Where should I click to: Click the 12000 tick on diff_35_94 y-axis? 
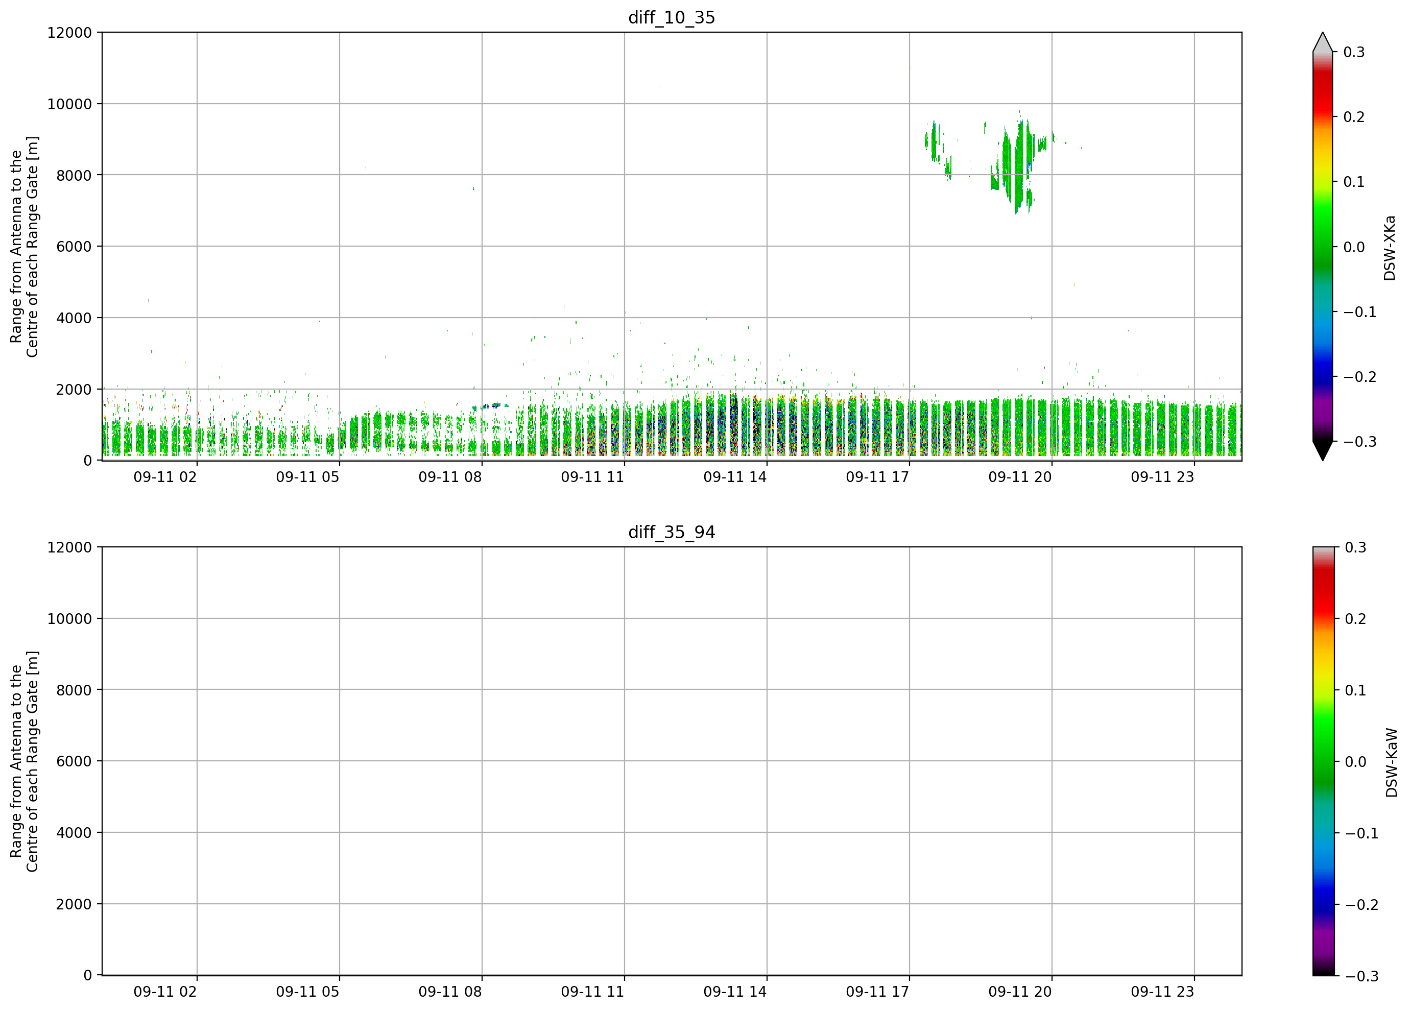pos(69,547)
